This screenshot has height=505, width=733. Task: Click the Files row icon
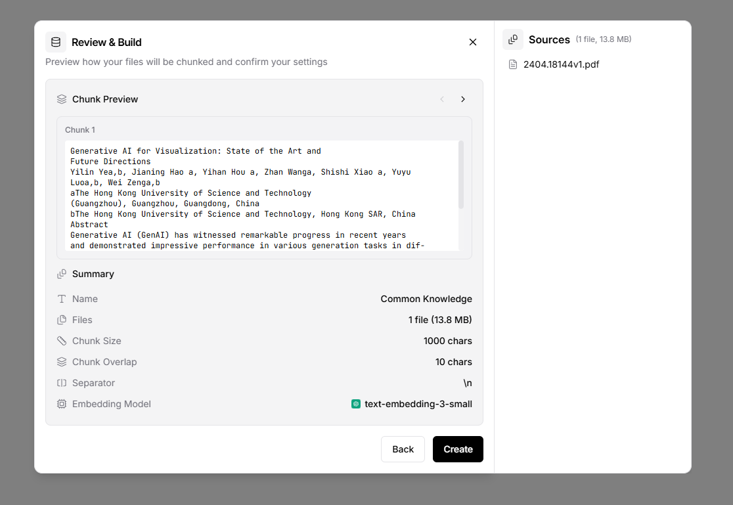(x=62, y=320)
